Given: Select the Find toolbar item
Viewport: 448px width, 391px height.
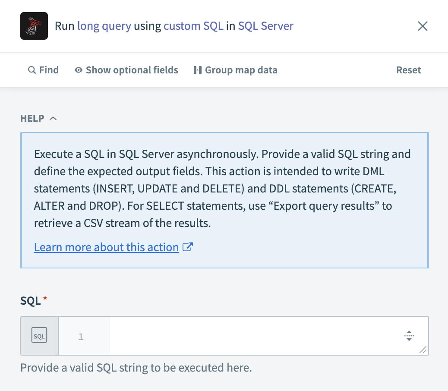Looking at the screenshot, I should (x=43, y=69).
